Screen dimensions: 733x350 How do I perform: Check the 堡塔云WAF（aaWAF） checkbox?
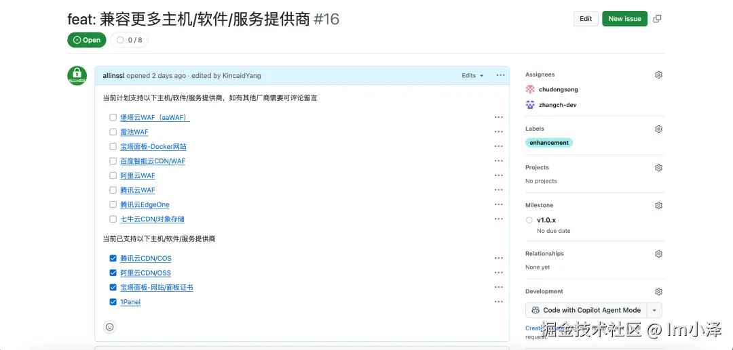(x=113, y=117)
